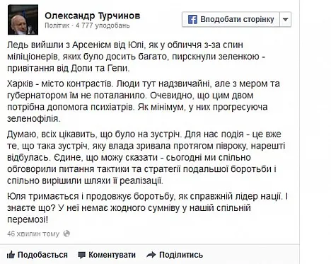Click the Політик category label
The width and height of the screenshot is (331, 264).
[57, 25]
